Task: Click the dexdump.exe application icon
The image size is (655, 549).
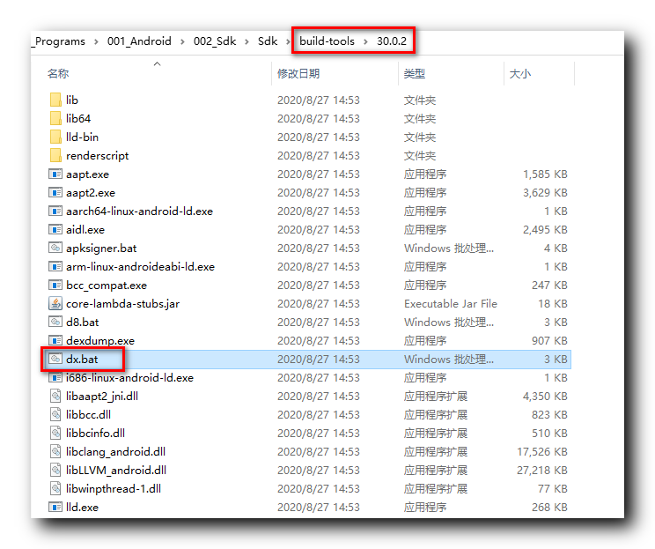Action: tap(55, 340)
